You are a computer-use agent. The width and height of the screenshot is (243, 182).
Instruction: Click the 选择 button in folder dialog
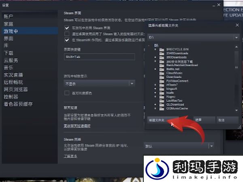click(x=204, y=120)
